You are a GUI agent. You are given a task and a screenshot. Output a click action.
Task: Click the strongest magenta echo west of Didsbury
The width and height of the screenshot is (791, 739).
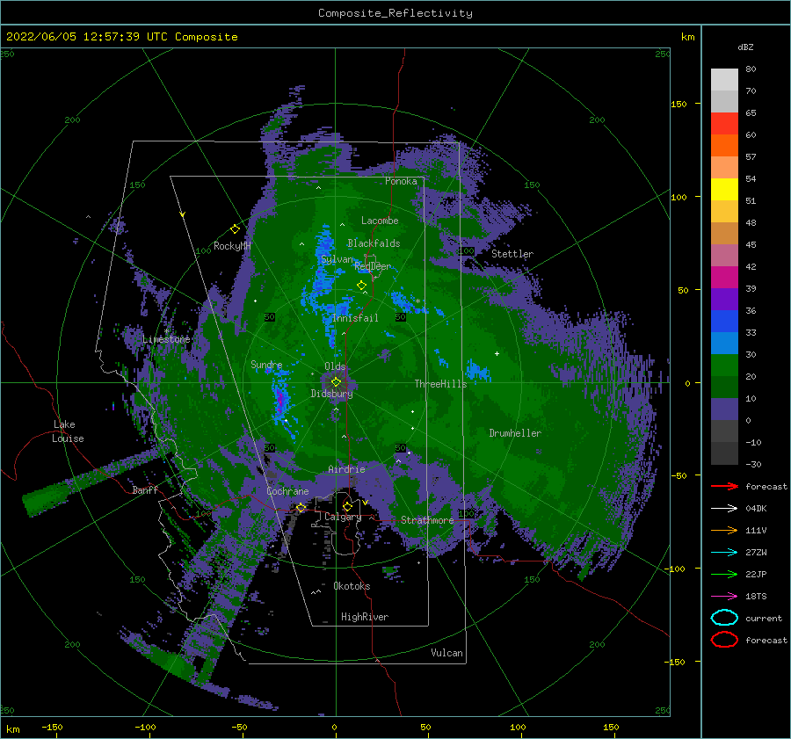280,398
